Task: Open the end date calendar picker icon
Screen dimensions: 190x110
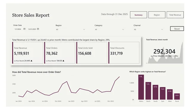Action: tap(38, 29)
